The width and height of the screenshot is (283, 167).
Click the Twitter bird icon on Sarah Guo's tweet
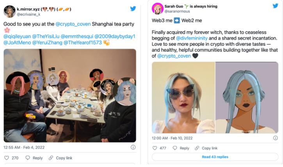275,6
